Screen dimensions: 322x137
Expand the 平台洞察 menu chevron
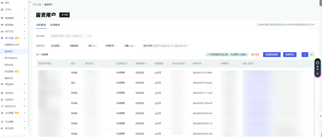coord(25,122)
